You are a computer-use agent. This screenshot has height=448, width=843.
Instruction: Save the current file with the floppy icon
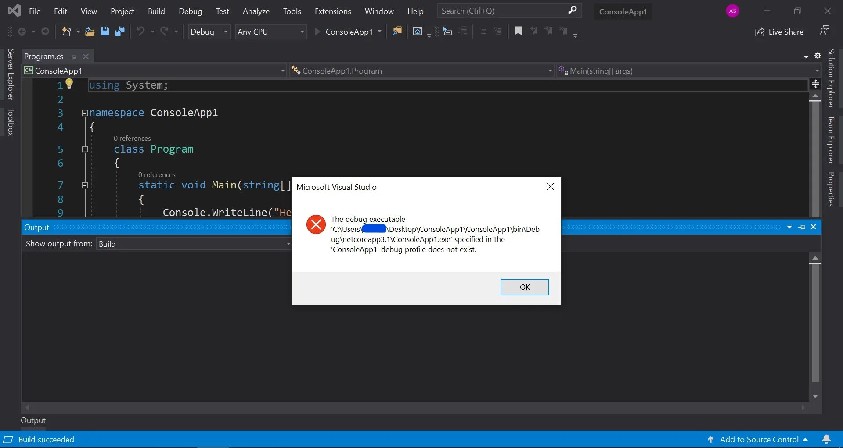pos(104,32)
